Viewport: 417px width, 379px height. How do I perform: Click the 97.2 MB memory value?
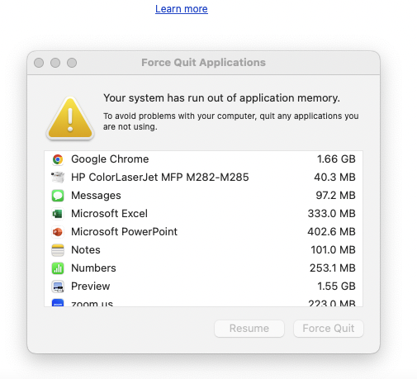point(335,196)
